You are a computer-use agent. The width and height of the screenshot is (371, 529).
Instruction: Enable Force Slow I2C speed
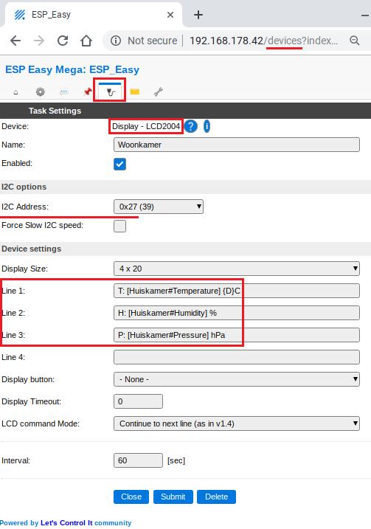tap(119, 226)
